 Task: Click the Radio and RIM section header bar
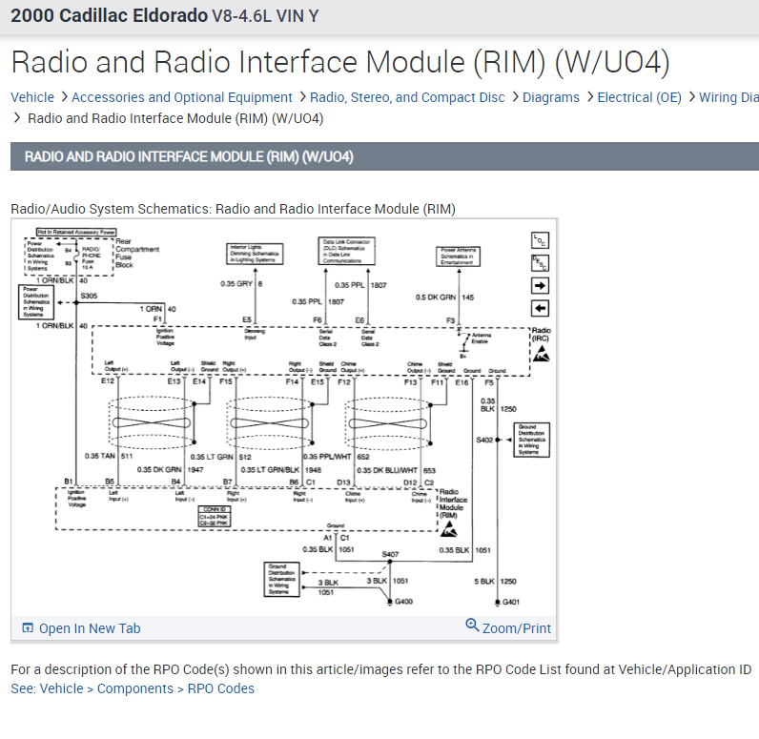(384, 156)
